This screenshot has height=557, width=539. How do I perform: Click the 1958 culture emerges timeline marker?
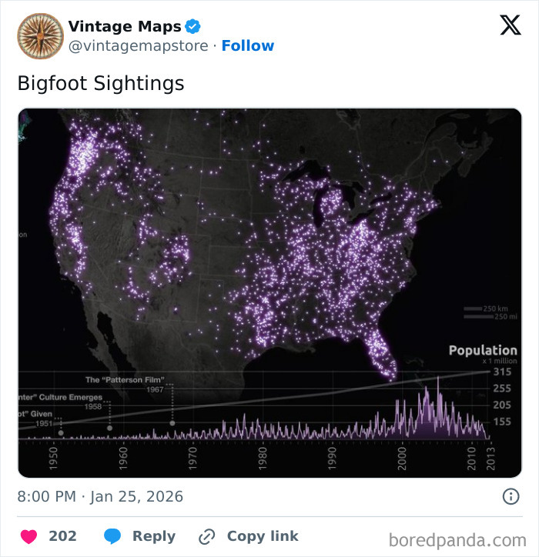click(110, 428)
